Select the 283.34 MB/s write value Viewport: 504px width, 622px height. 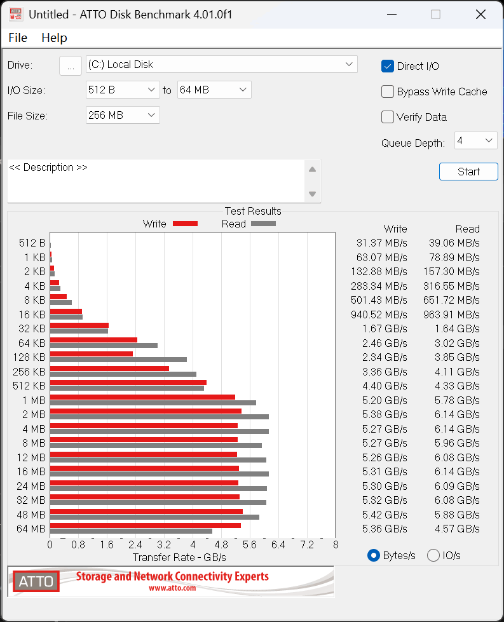(x=379, y=286)
